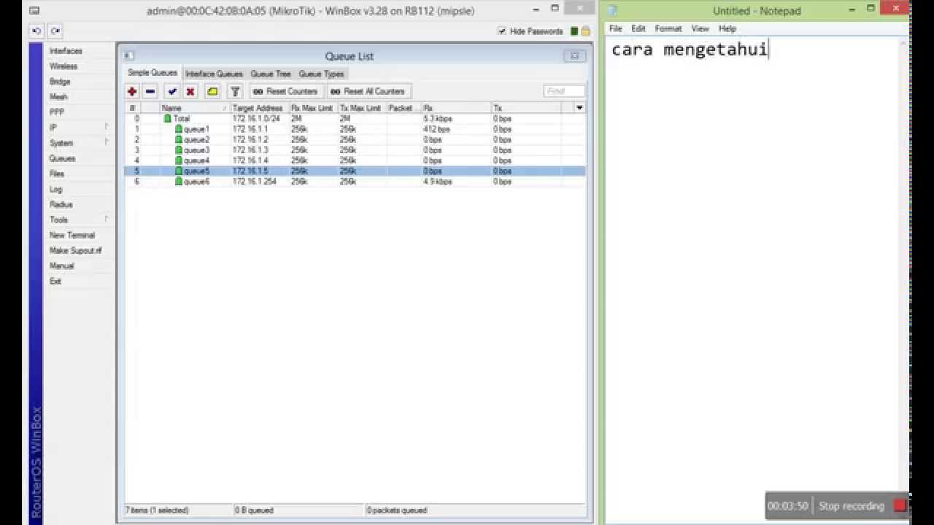Click the WinBox undo arrow icon
The width and height of the screenshot is (934, 525).
point(36,31)
